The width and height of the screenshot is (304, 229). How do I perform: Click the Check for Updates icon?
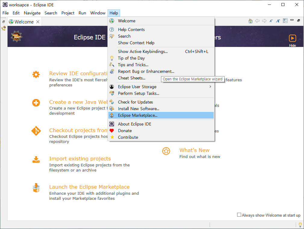112,102
